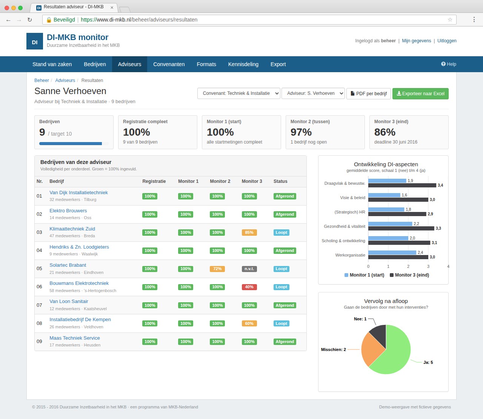
Task: Click the DI logo square
Action: point(35,41)
